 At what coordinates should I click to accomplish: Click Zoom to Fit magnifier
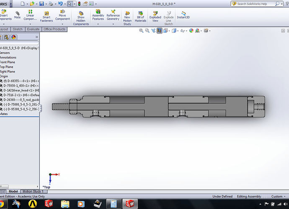click(141, 31)
